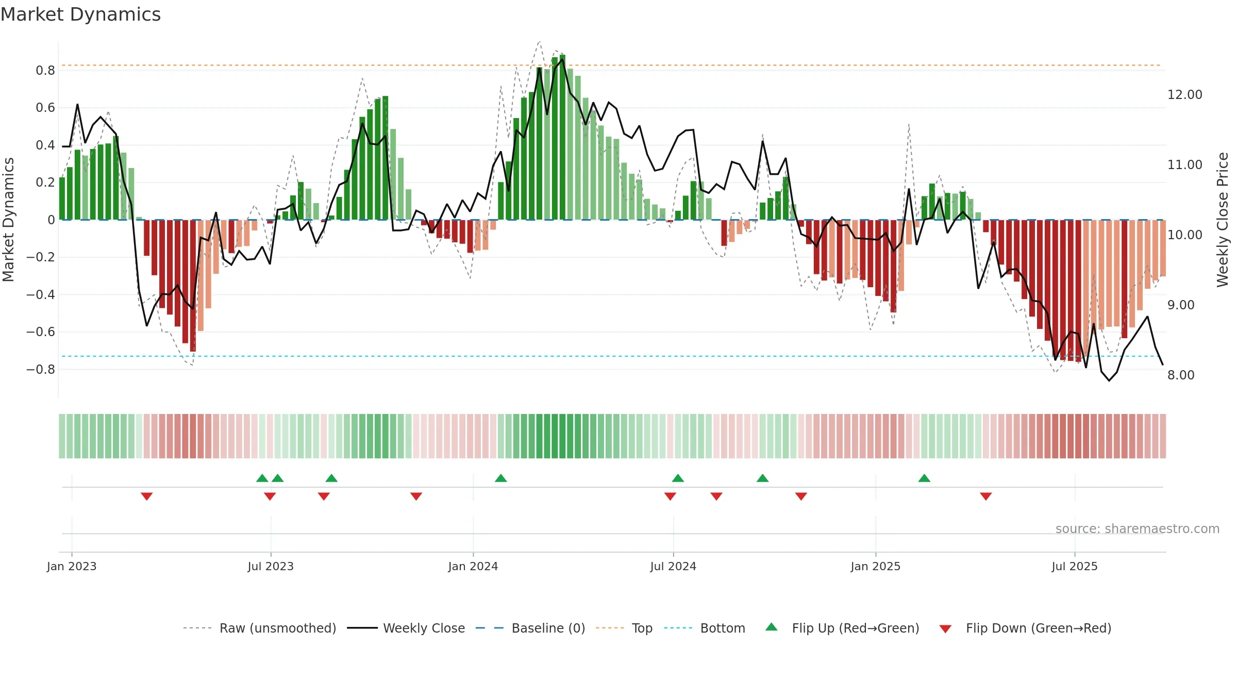Click the blue dashed Baseline sample in legend
This screenshot has width=1237, height=696.
pos(490,628)
